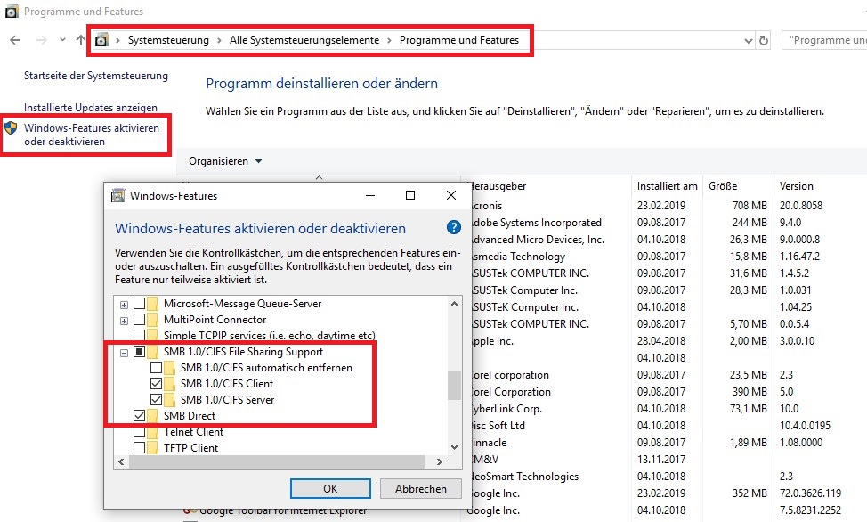Refresh the Programme und Features view
The height and width of the screenshot is (522, 867).
764,40
